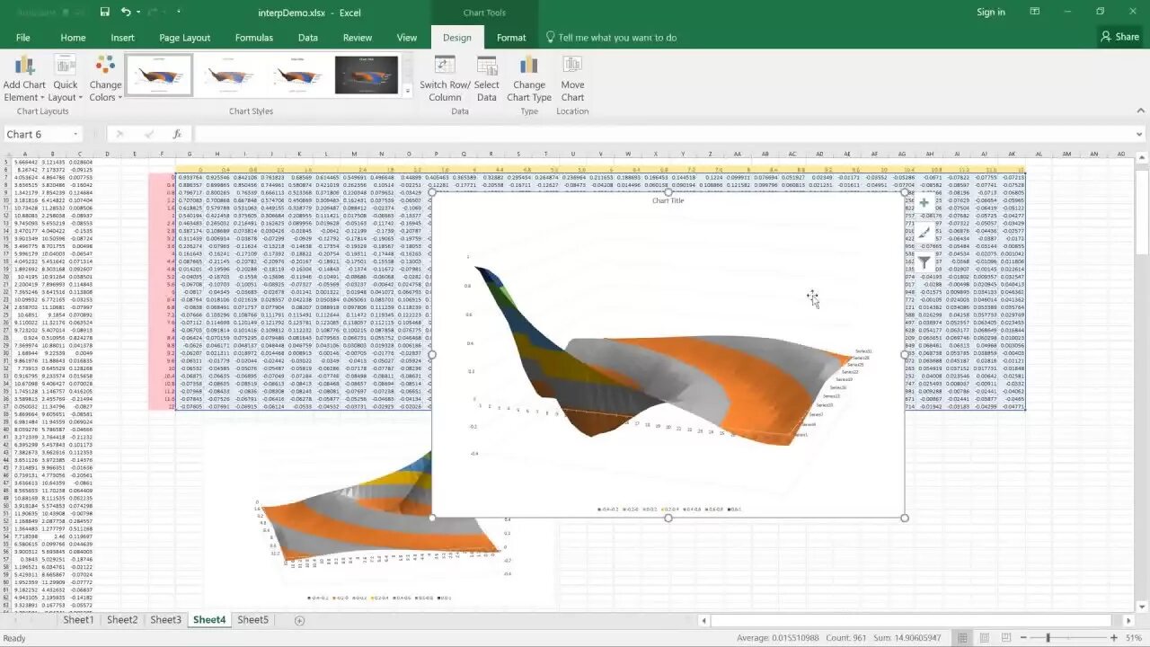Open the Name Box dropdown
1150x647 pixels.
(x=75, y=135)
